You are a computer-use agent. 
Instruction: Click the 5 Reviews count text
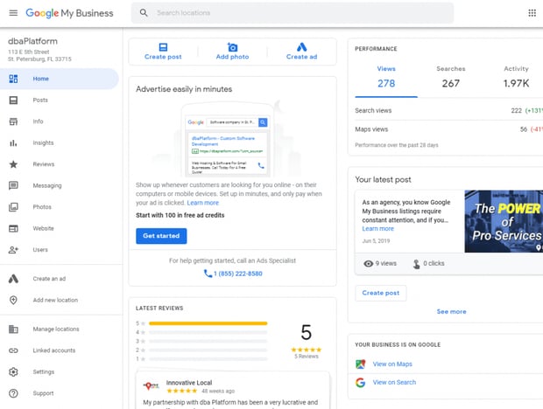point(307,357)
